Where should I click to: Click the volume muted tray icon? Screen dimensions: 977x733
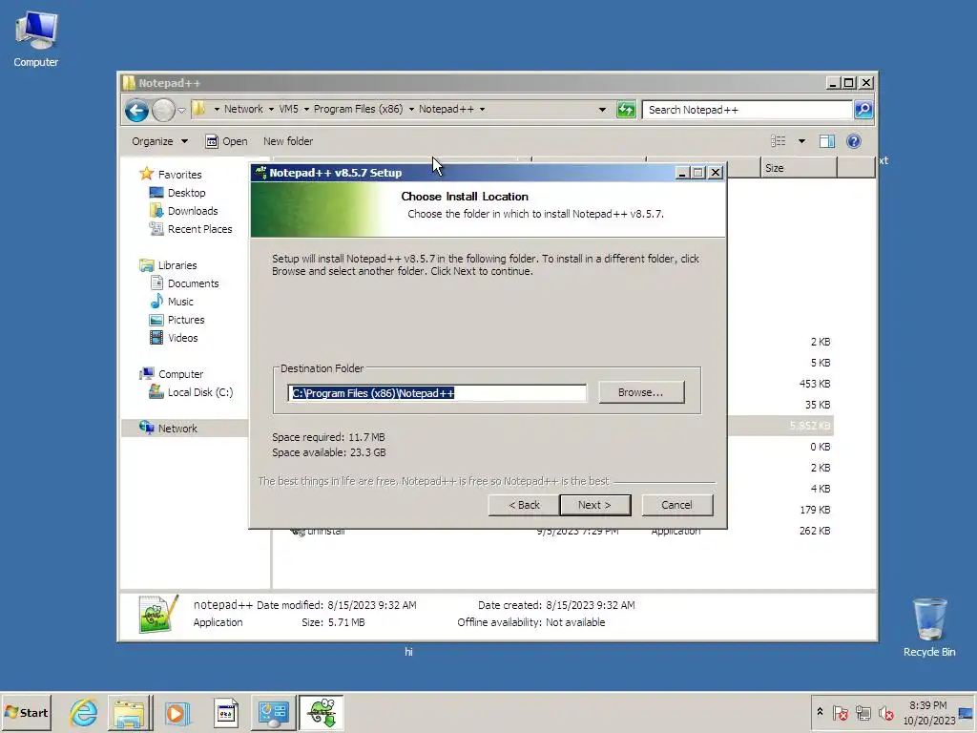pos(885,712)
